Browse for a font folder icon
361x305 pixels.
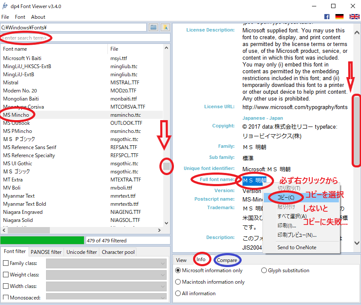153,27
